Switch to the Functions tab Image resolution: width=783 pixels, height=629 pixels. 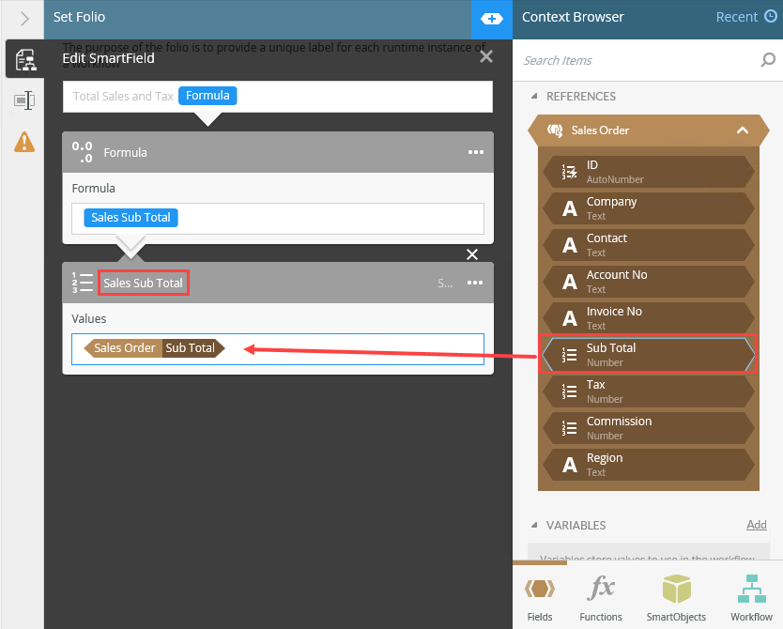tap(601, 596)
